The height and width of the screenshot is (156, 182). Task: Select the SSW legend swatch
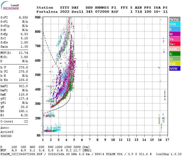[175, 49]
